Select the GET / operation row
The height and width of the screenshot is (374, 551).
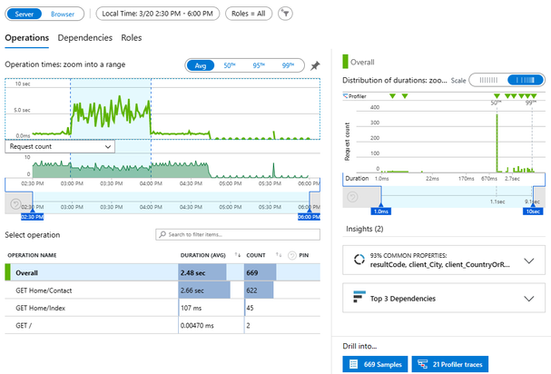pos(162,326)
